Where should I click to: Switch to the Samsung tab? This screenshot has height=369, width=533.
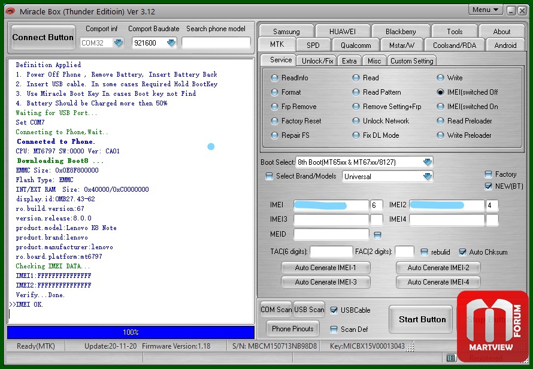[286, 31]
